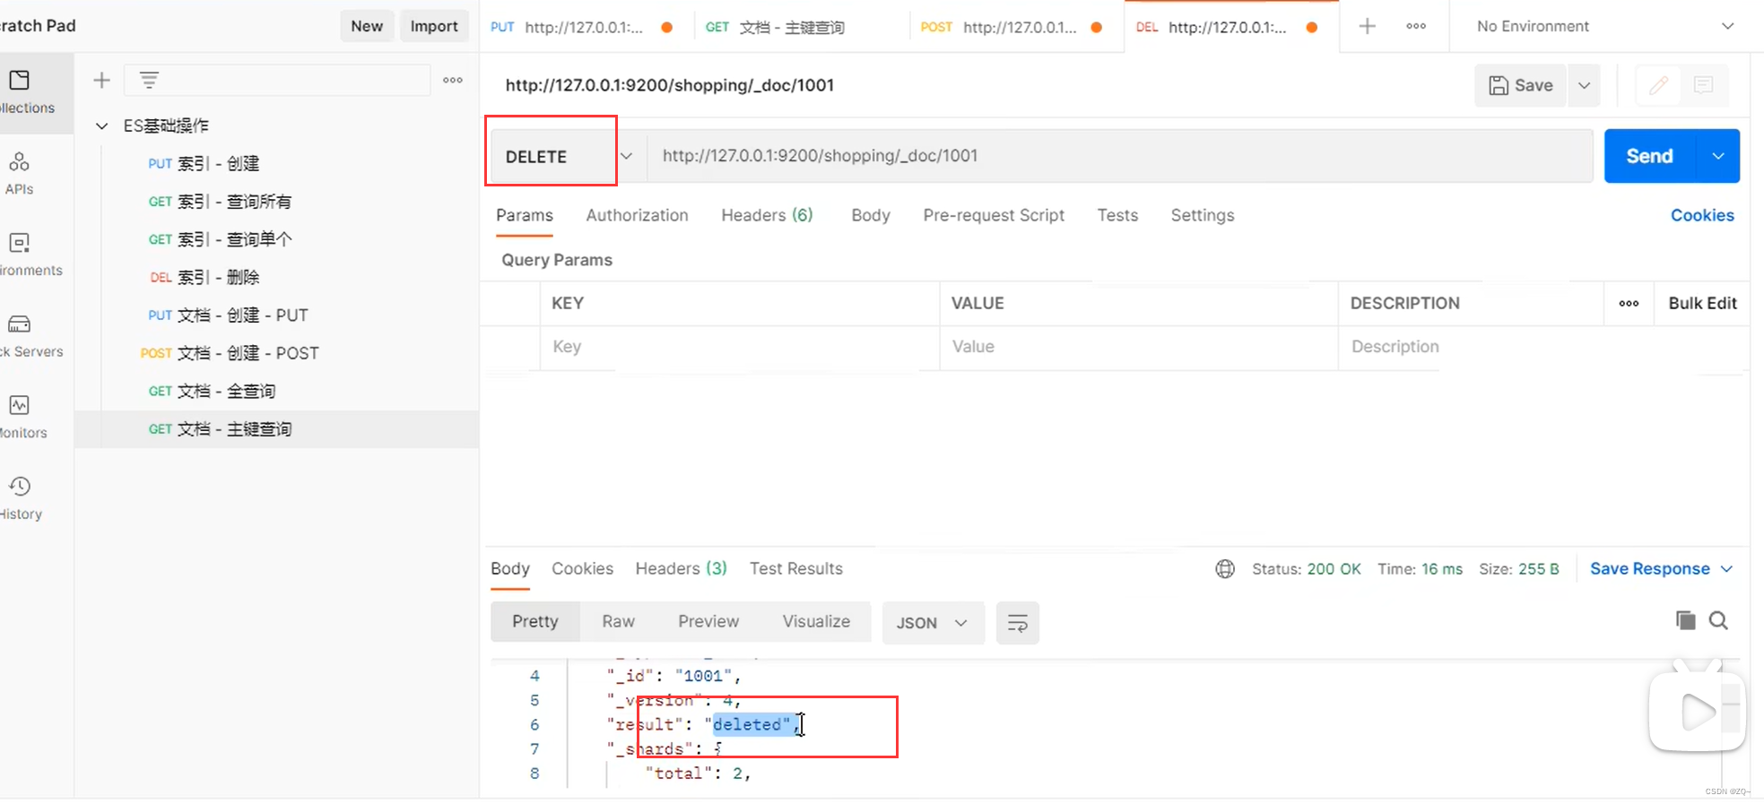Open the request comments icon
The width and height of the screenshot is (1764, 804).
tap(1704, 85)
